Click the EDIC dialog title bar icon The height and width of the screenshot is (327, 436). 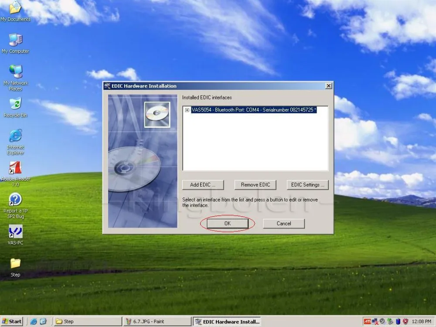pyautogui.click(x=107, y=86)
